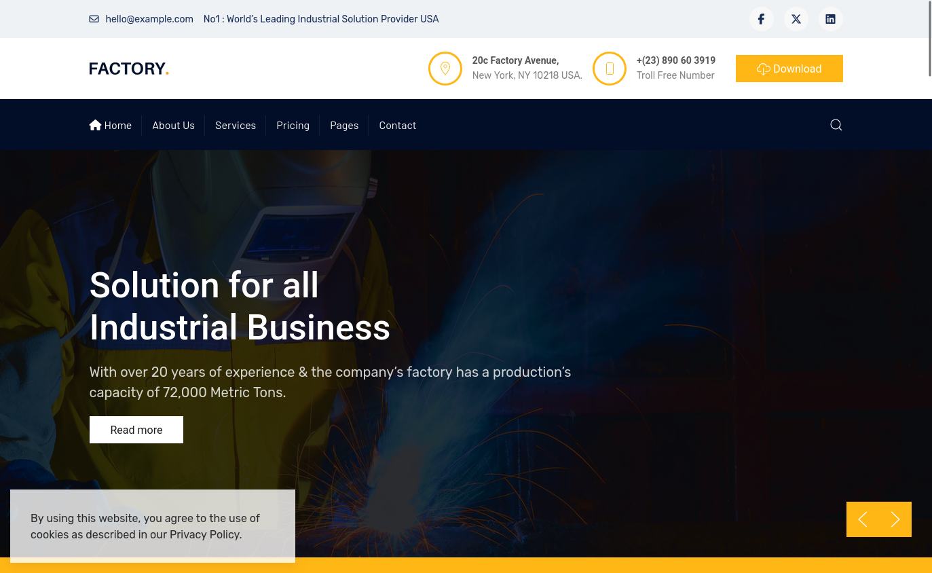Click the Download button
Image resolution: width=932 pixels, height=573 pixels.
pos(789,69)
